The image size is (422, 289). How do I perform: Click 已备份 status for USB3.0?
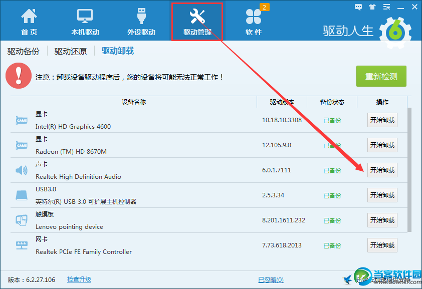(x=332, y=195)
